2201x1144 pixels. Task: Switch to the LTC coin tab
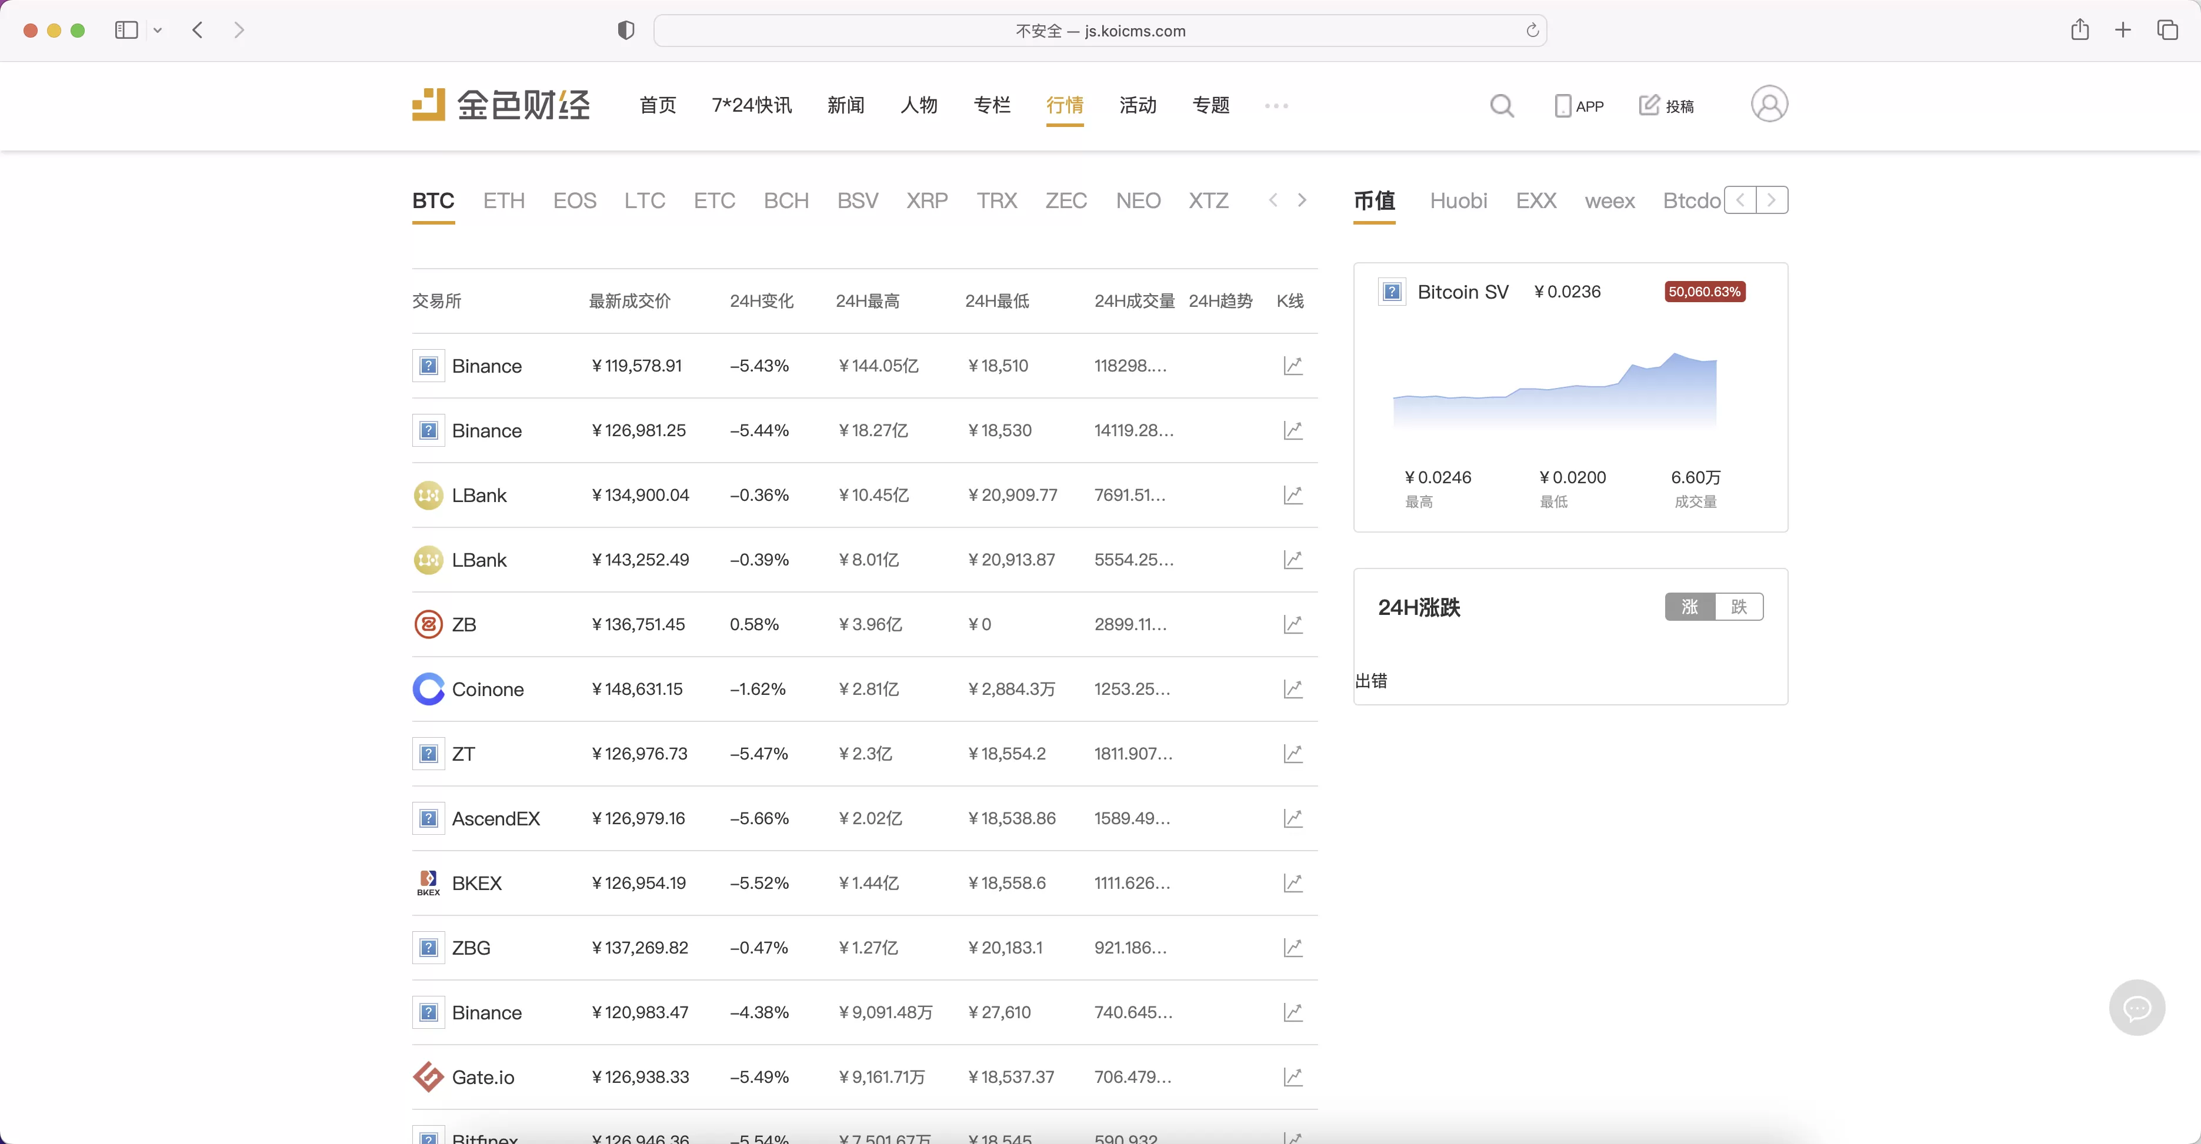pyautogui.click(x=644, y=200)
